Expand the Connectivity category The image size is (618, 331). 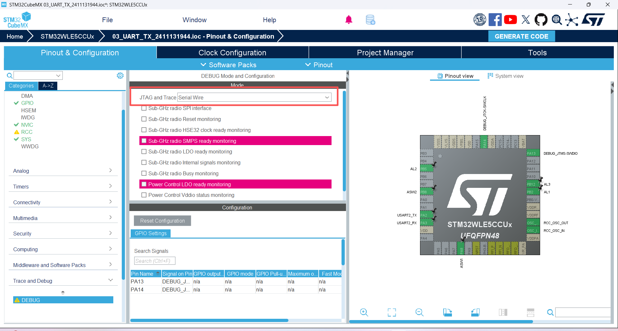63,202
